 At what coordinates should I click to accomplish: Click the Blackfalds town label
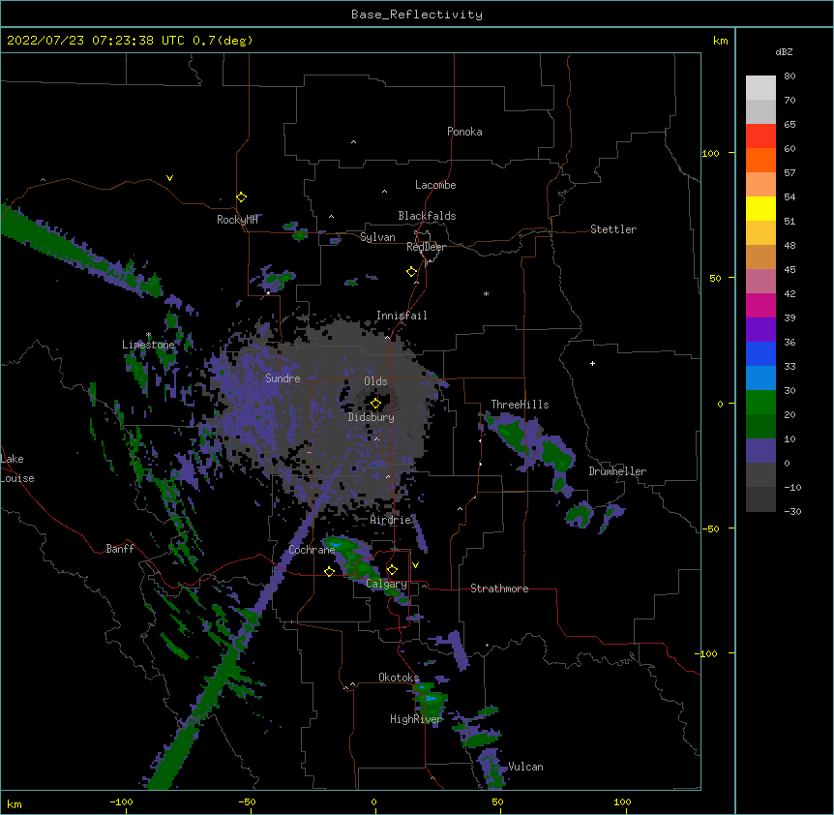pos(427,216)
